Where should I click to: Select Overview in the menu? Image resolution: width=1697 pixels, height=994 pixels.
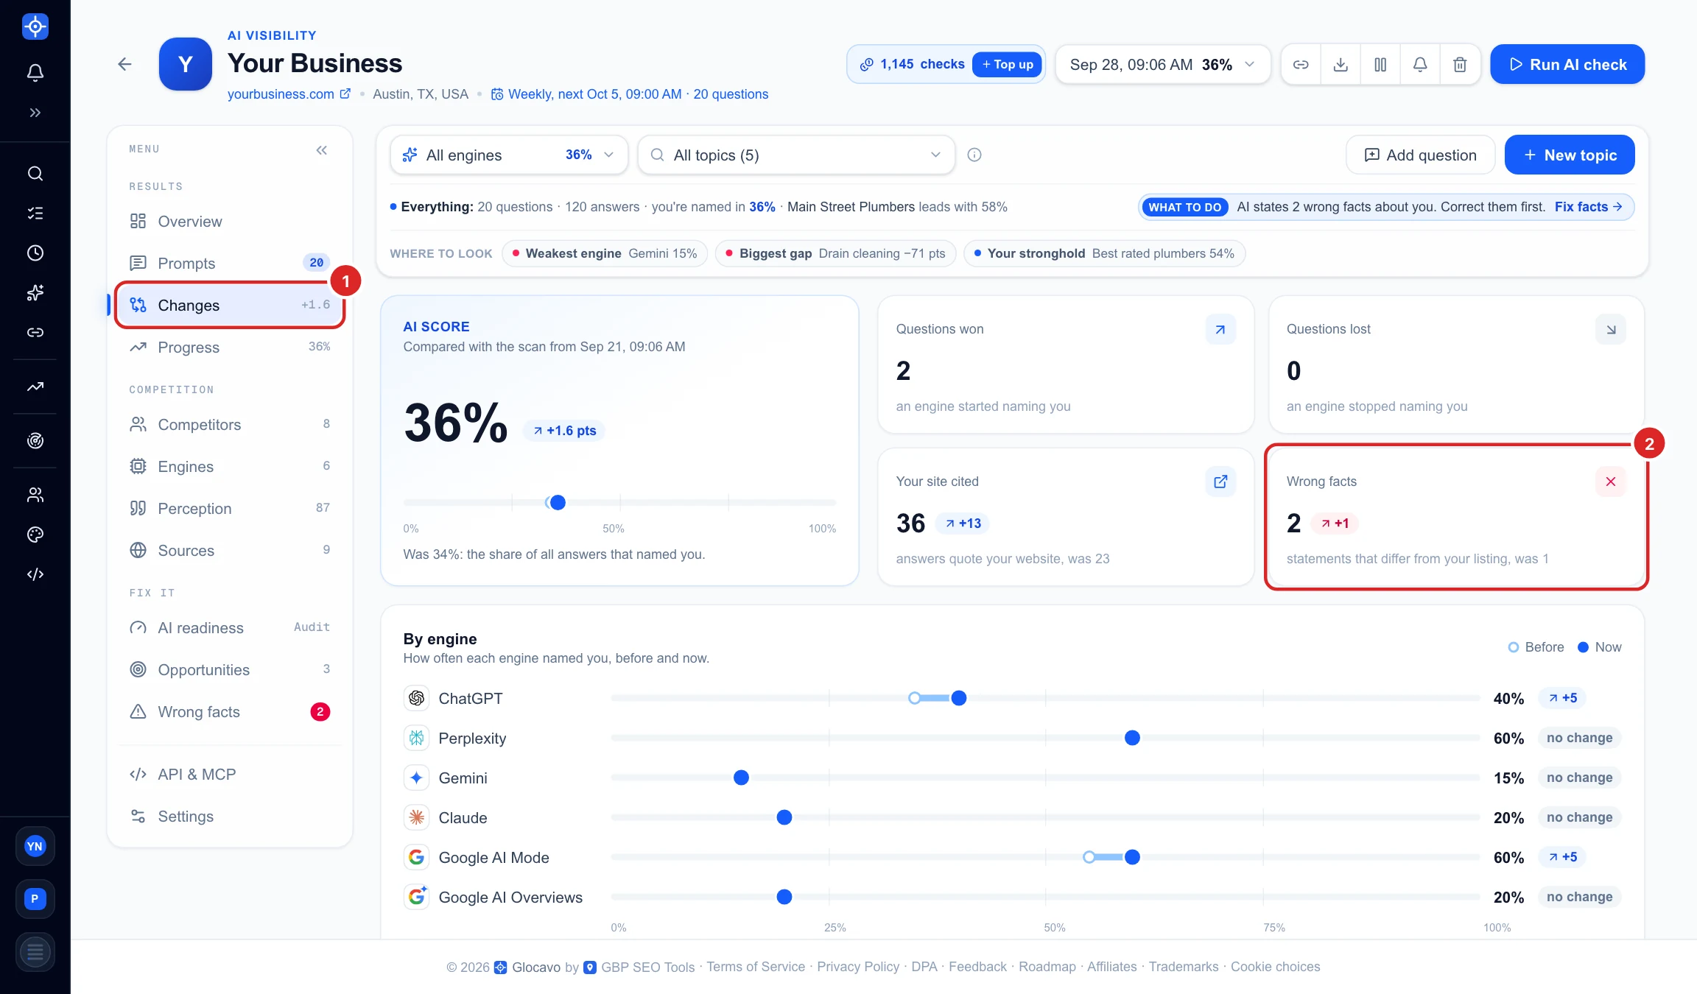[x=230, y=222]
